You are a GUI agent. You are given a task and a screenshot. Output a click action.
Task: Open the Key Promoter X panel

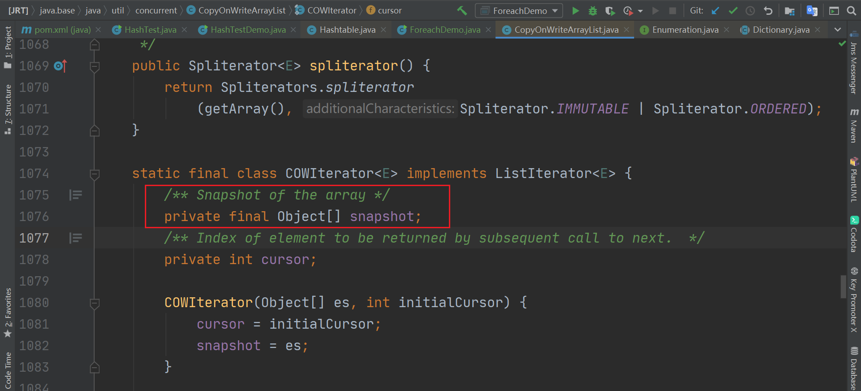point(854,300)
